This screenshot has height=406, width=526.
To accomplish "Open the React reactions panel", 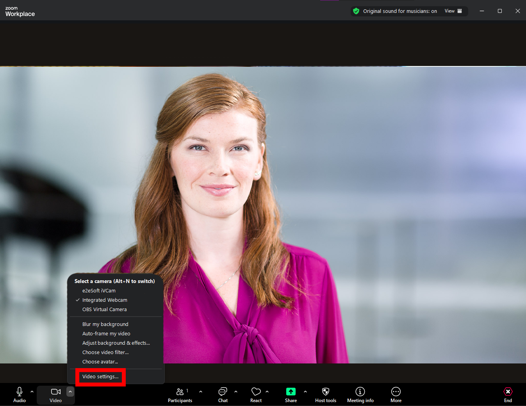I will click(x=256, y=394).
